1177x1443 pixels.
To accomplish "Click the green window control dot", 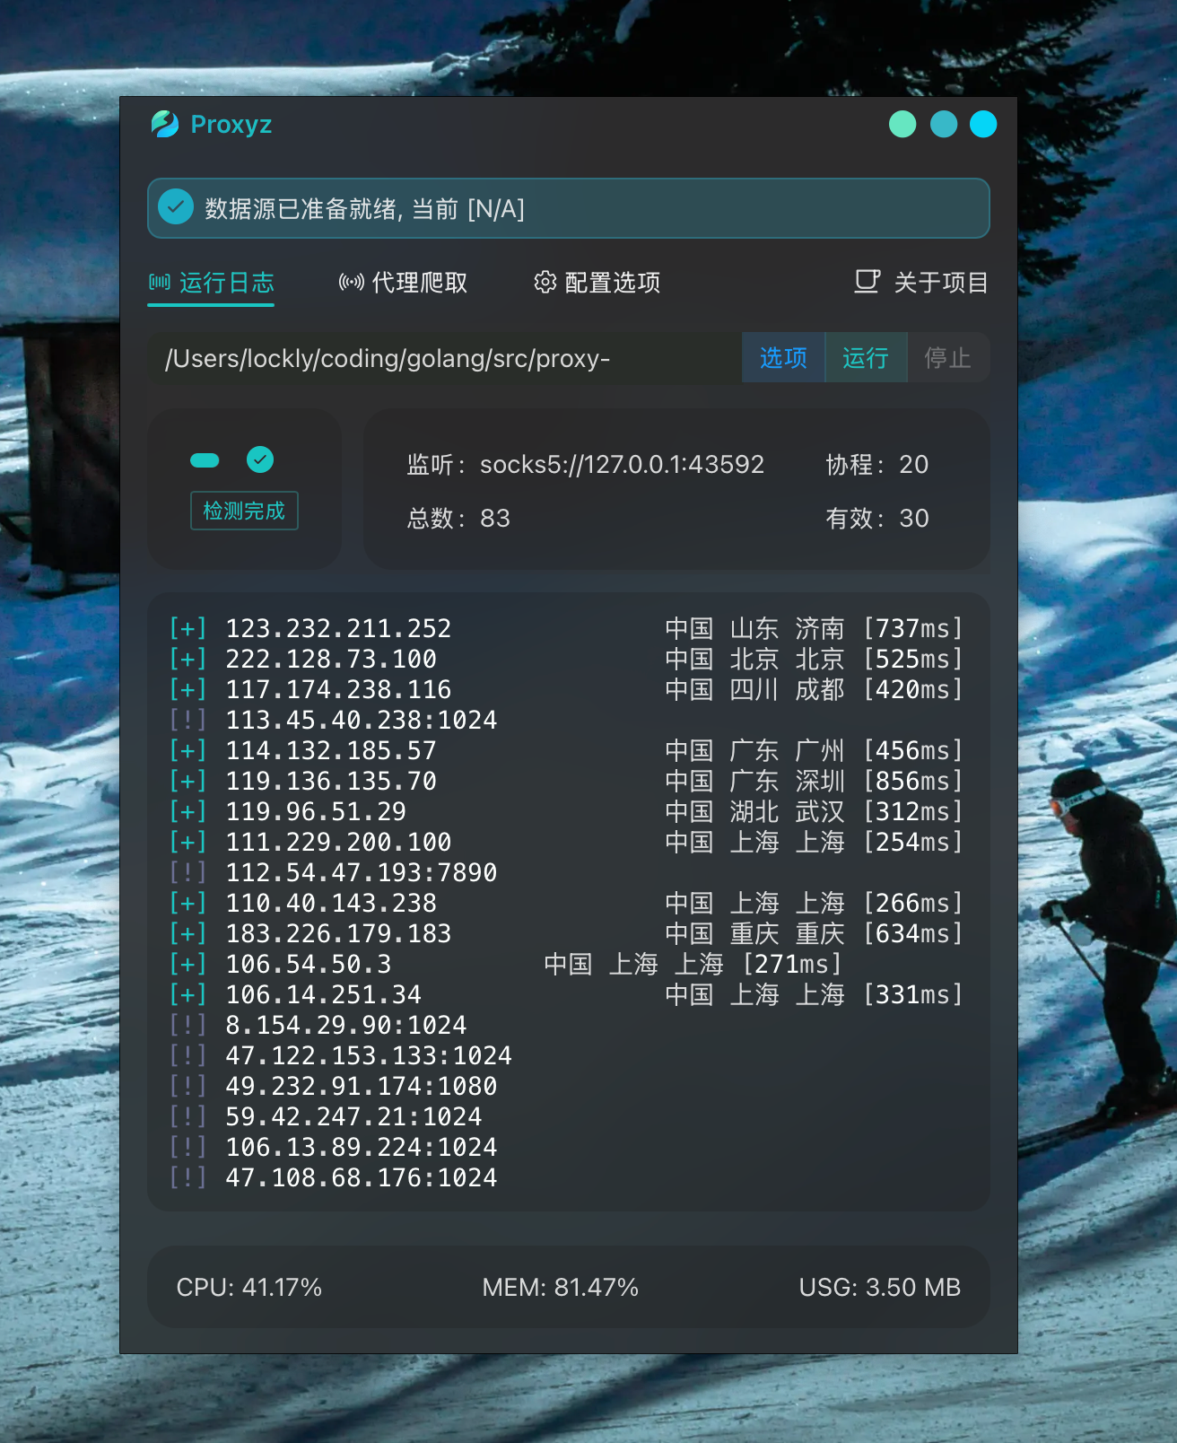I will coord(902,124).
